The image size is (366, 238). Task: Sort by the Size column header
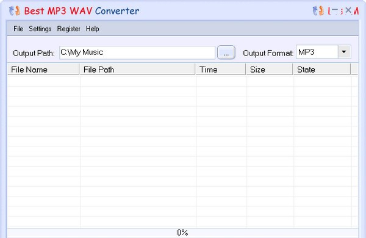pyautogui.click(x=270, y=70)
